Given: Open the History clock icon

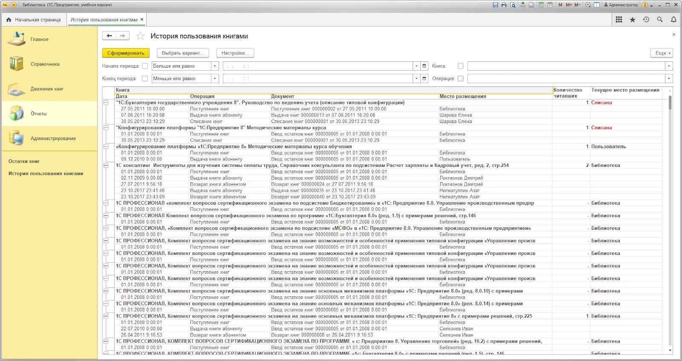Looking at the screenshot, I should click(646, 20).
